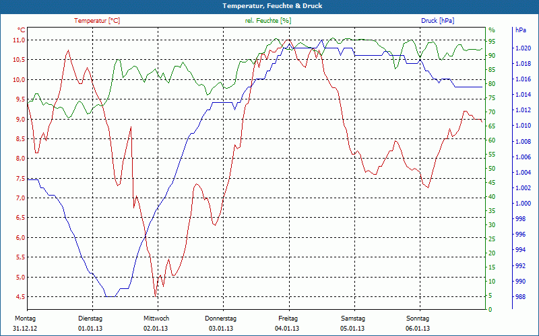
Task: Click the '1.016' pressure axis value
Action: click(523, 79)
